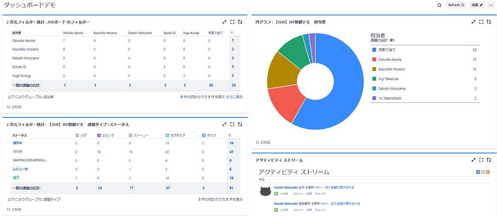
Task: Open the three-dot more actions menu
Action: [491, 5]
